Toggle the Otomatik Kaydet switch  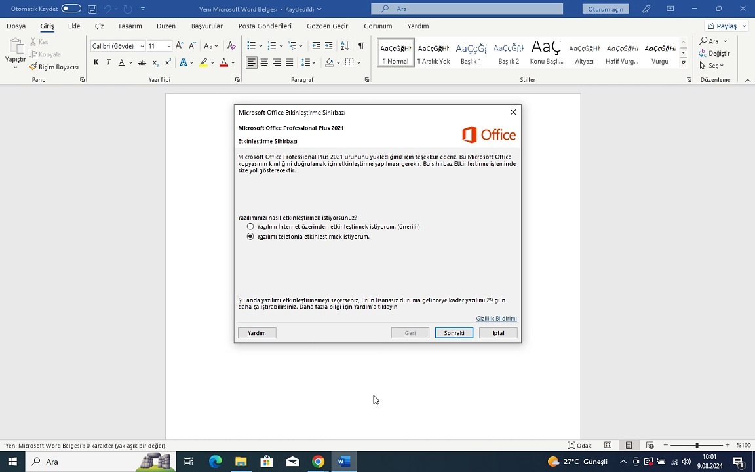[x=71, y=9]
